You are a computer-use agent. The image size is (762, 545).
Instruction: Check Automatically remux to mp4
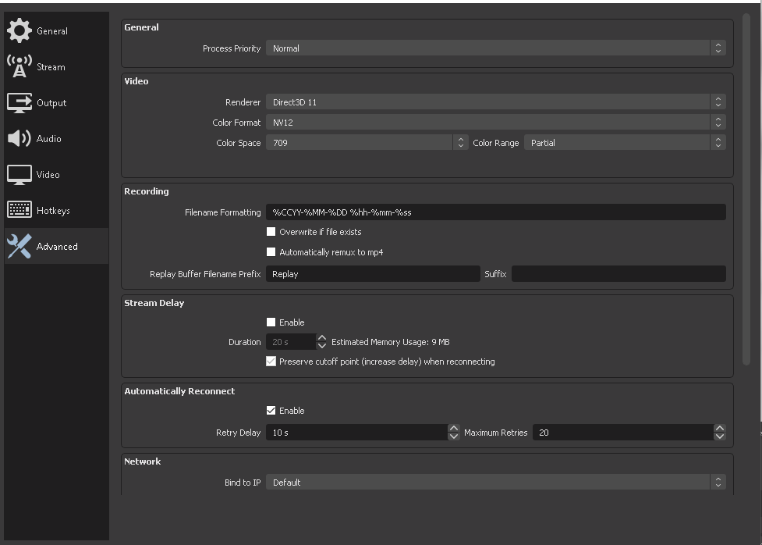271,252
